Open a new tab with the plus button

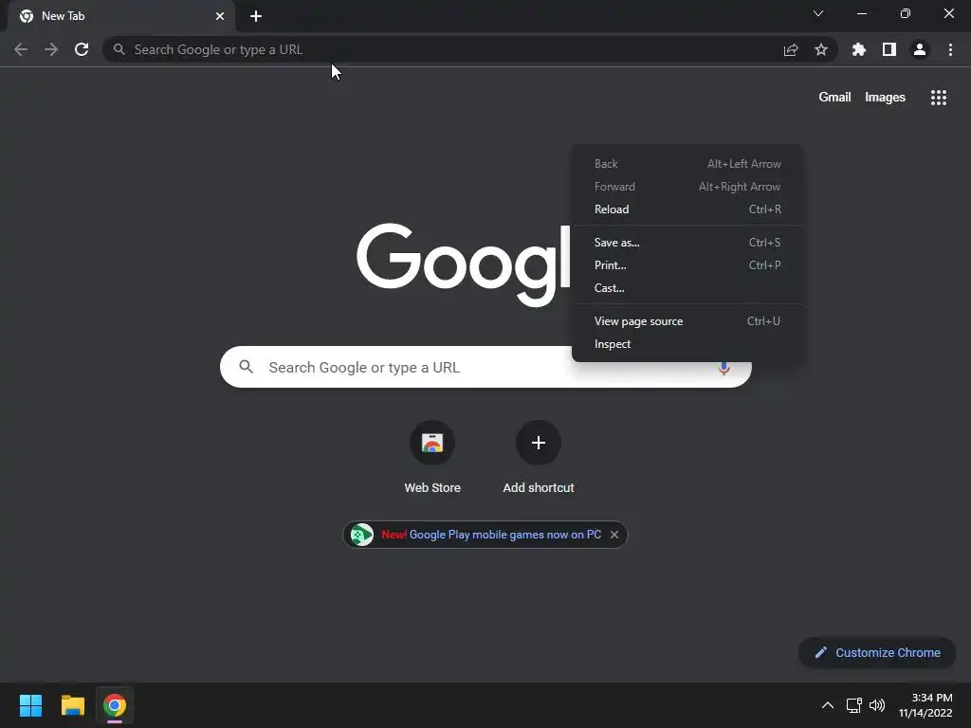[x=256, y=16]
